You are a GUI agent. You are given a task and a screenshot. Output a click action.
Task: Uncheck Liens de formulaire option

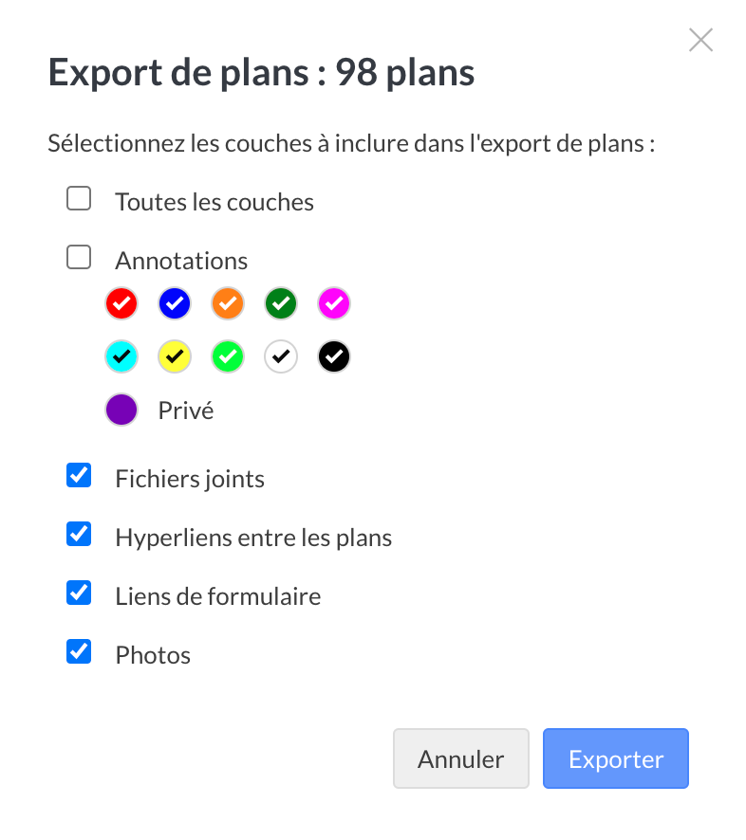tap(79, 593)
